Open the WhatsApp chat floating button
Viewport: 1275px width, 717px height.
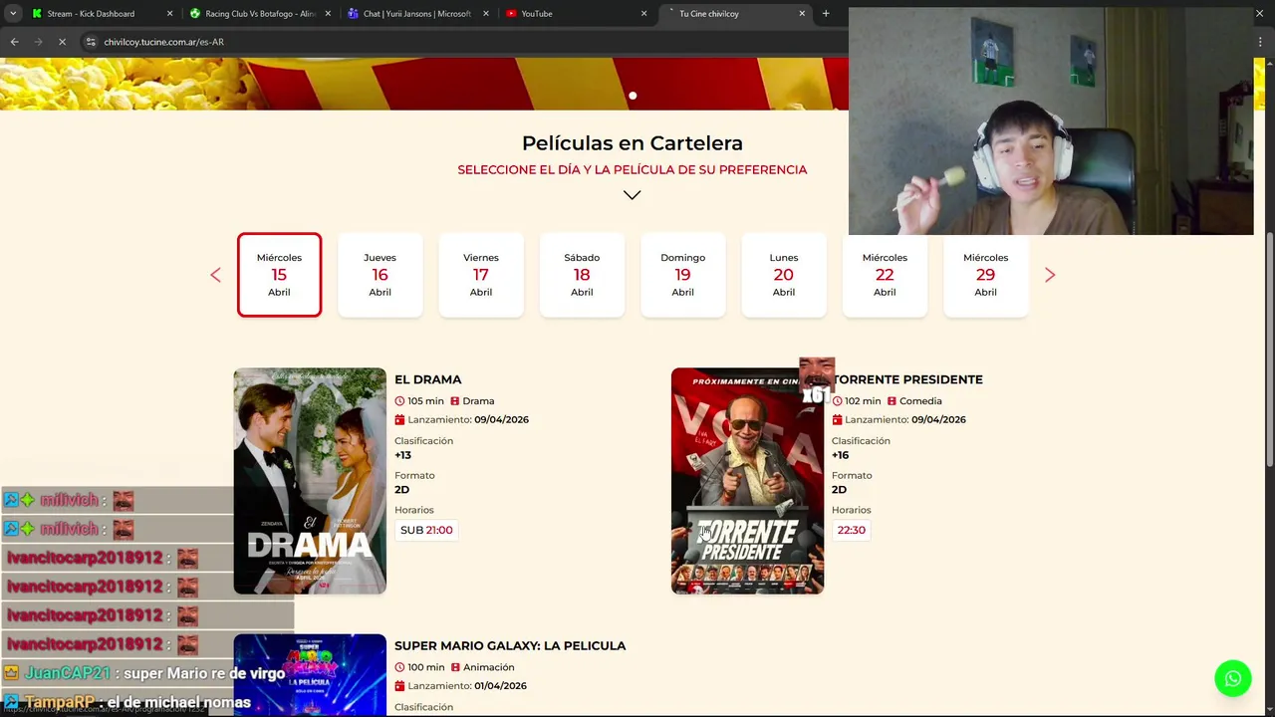tap(1233, 678)
